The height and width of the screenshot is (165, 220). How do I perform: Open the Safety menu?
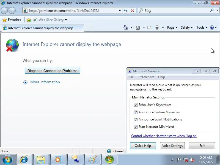tap(187, 28)
